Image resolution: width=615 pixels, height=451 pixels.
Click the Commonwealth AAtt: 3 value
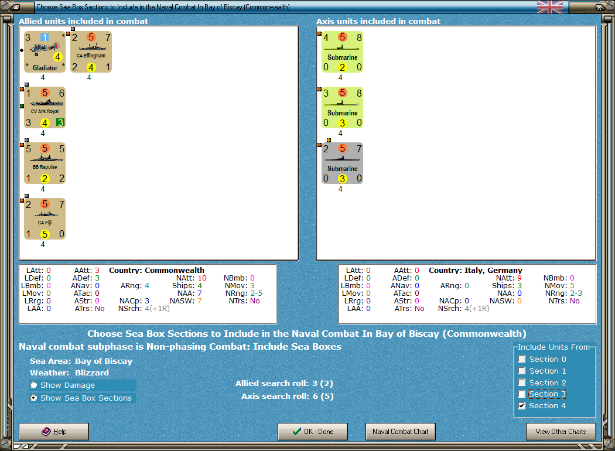[x=97, y=270]
